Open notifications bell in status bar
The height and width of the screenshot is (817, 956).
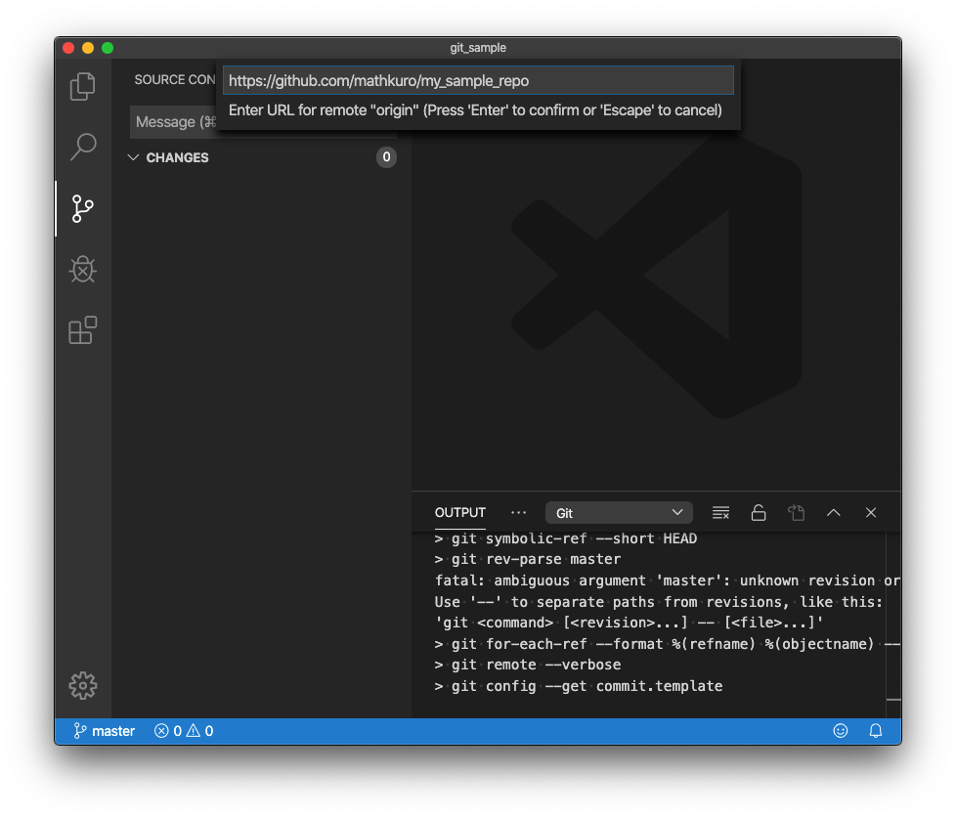pos(876,730)
